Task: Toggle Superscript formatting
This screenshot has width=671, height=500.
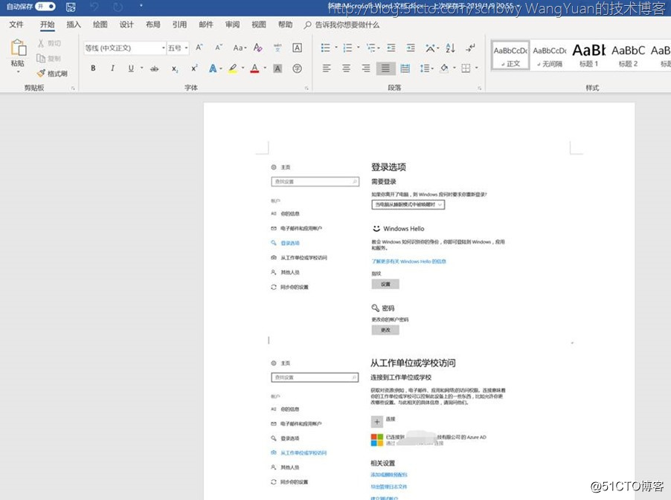Action: click(x=194, y=68)
